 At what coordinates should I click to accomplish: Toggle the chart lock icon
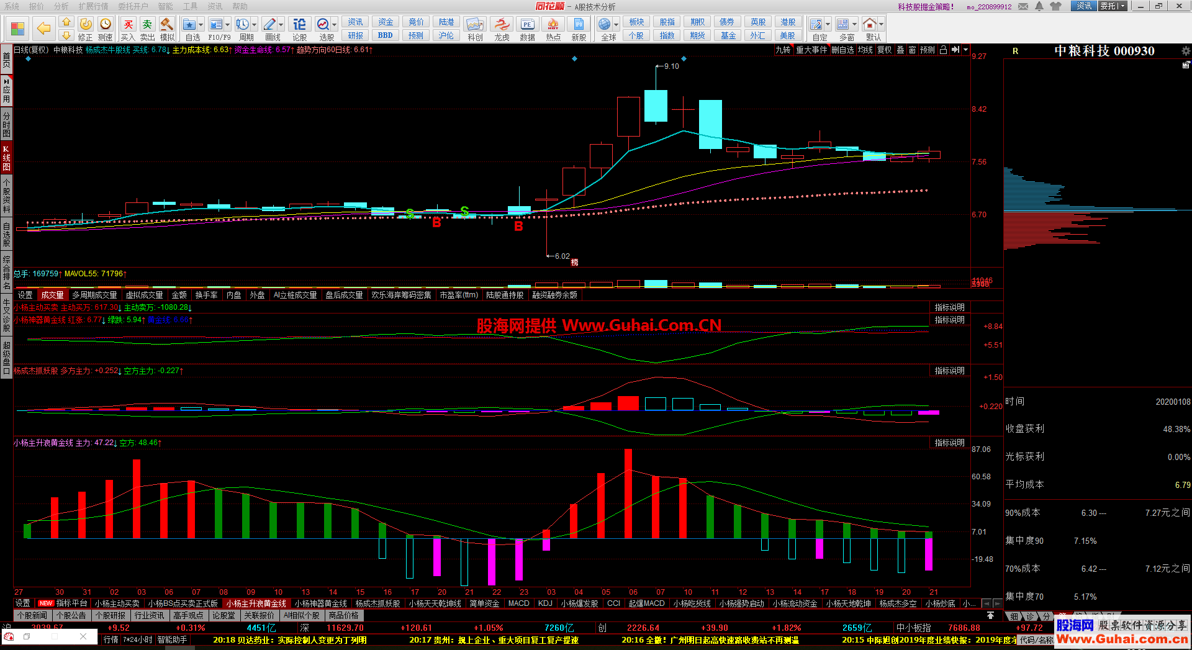[x=943, y=50]
